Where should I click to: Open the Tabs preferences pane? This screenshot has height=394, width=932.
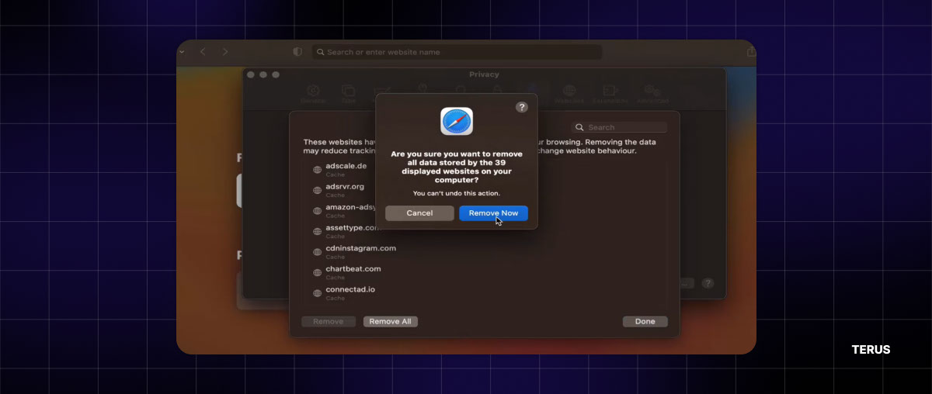(x=348, y=94)
